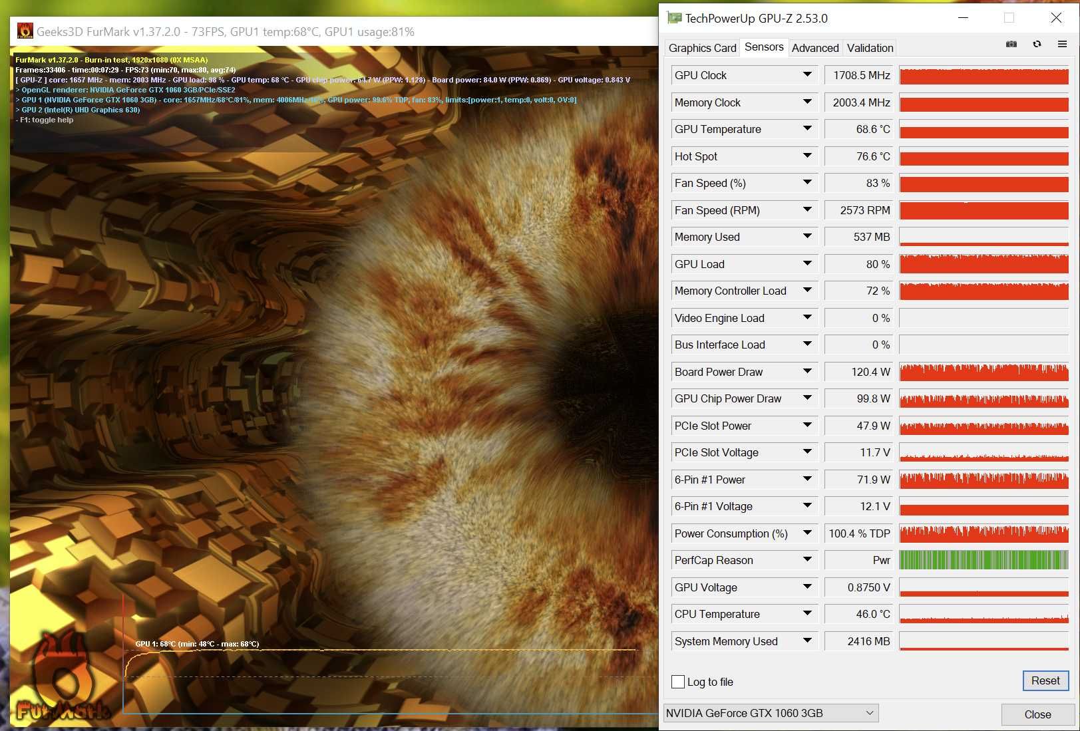The height and width of the screenshot is (731, 1080).
Task: Open the PerfCap Reason dropdown
Action: pos(807,560)
